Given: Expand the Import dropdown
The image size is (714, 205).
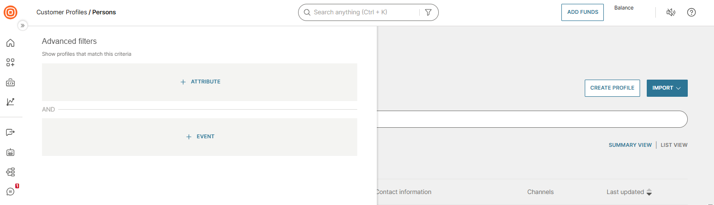Looking at the screenshot, I should pos(667,88).
